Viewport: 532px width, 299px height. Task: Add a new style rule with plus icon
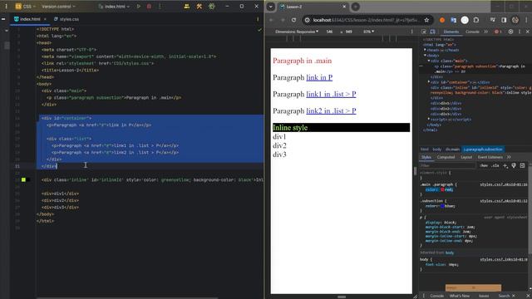(505, 165)
